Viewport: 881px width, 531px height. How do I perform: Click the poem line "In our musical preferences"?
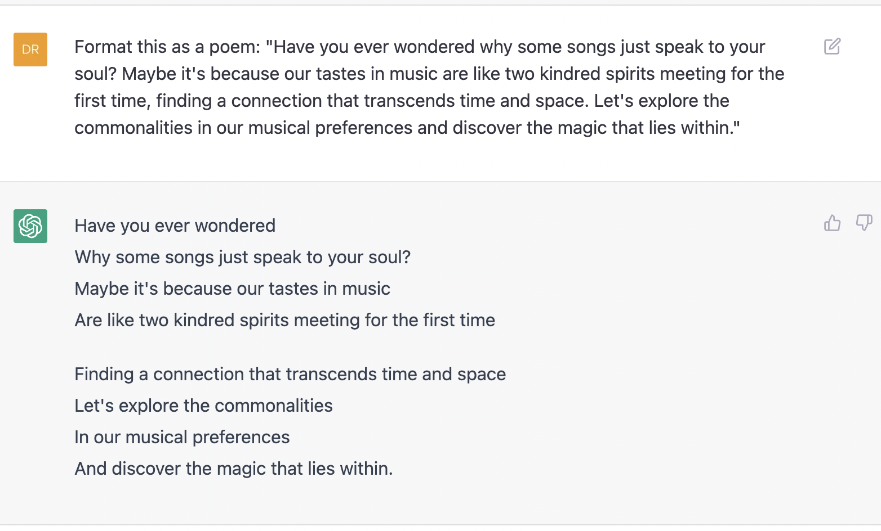click(x=182, y=437)
